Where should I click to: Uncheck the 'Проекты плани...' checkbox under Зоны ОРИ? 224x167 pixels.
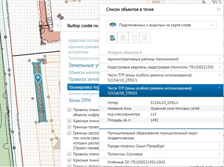(x=69, y=109)
